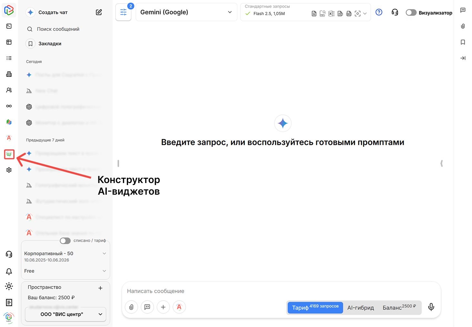The height and width of the screenshot is (327, 472).
Task: Open the theme brightness icon in sidebar
Action: click(x=9, y=286)
